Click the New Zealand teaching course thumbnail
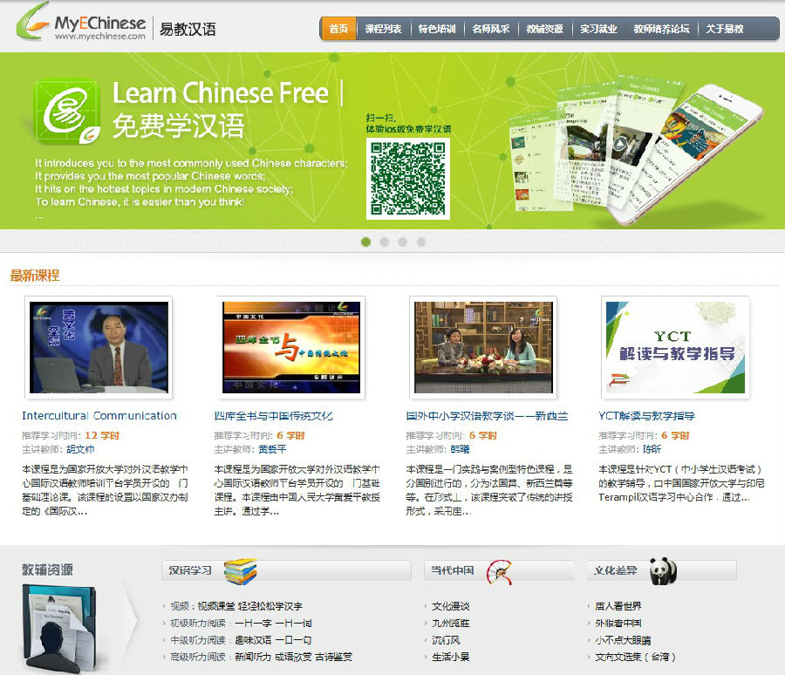This screenshot has height=675, width=785. [483, 347]
